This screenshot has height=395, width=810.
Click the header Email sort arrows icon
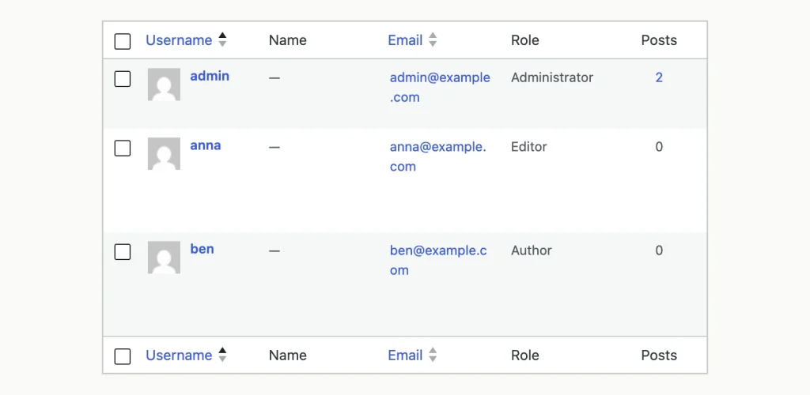[433, 39]
